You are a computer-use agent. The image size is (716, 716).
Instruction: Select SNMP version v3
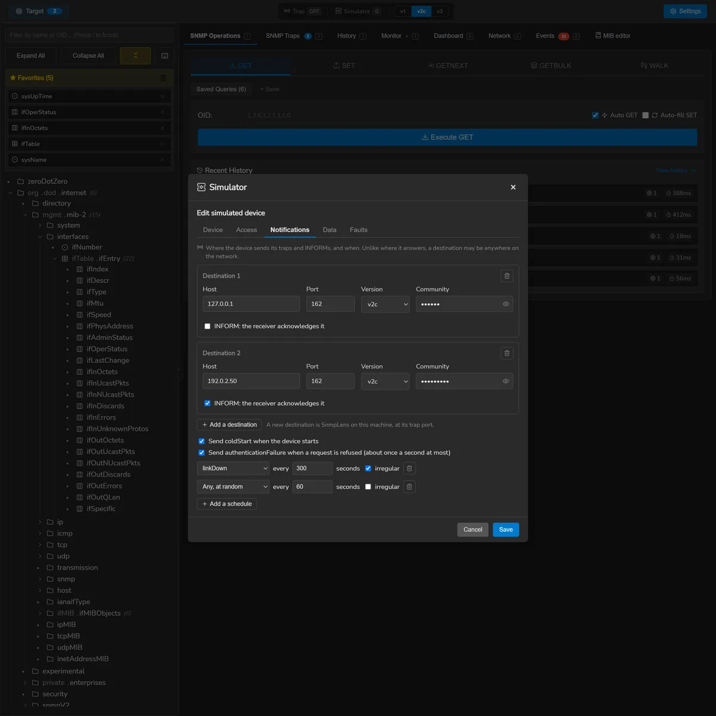point(440,11)
